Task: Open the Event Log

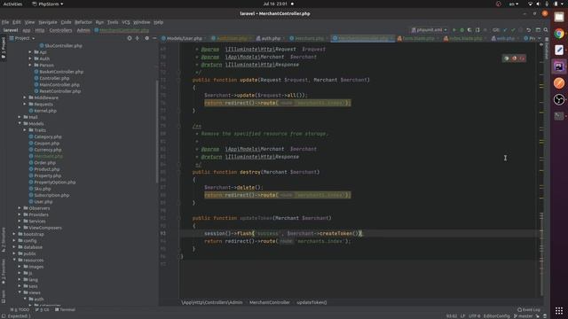Action: [529, 309]
